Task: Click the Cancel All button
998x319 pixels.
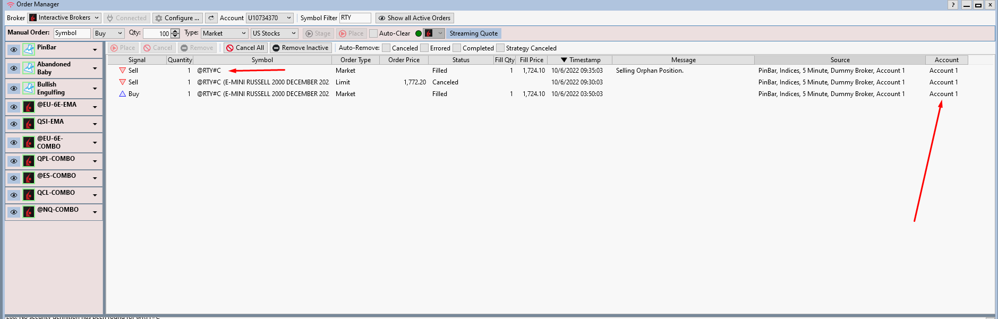Action: point(245,48)
